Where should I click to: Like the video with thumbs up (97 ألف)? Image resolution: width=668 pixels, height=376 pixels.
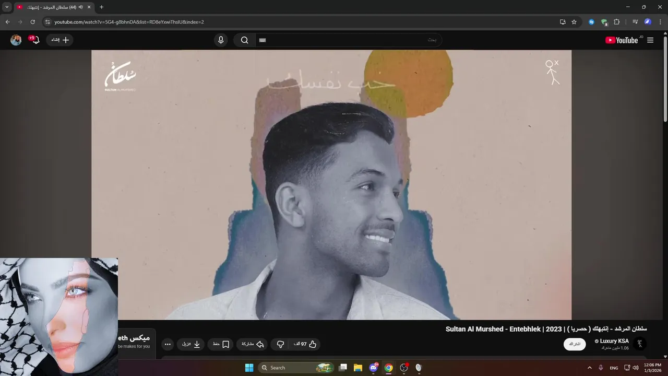click(306, 344)
